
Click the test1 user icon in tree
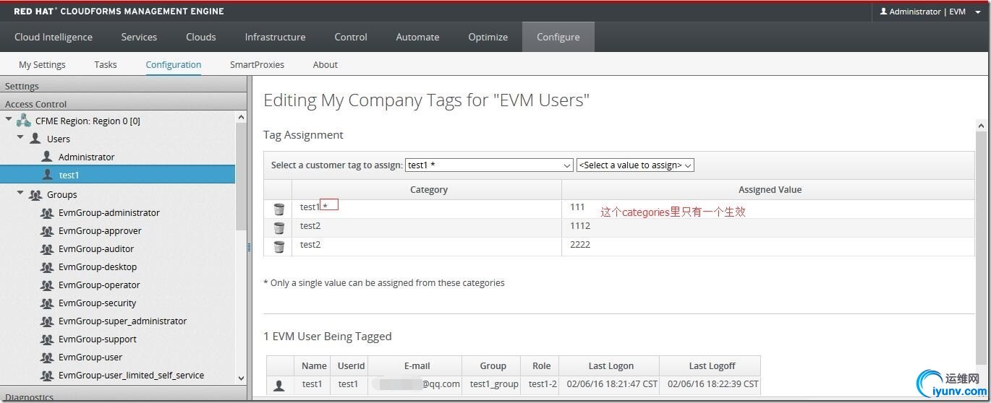point(47,175)
